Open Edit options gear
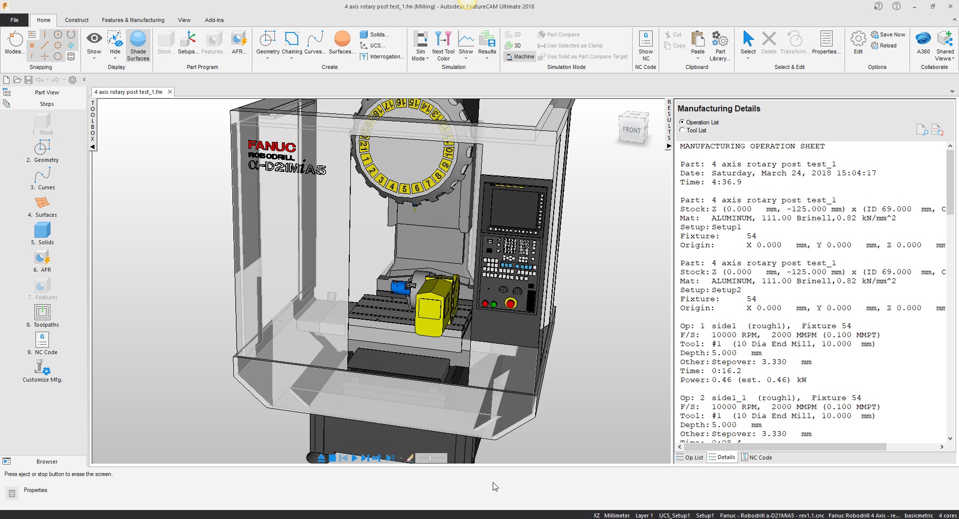This screenshot has width=959, height=519. tap(858, 43)
